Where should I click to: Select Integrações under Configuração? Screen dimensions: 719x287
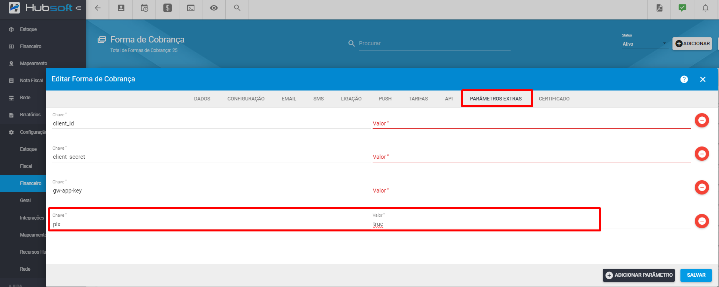(x=32, y=218)
